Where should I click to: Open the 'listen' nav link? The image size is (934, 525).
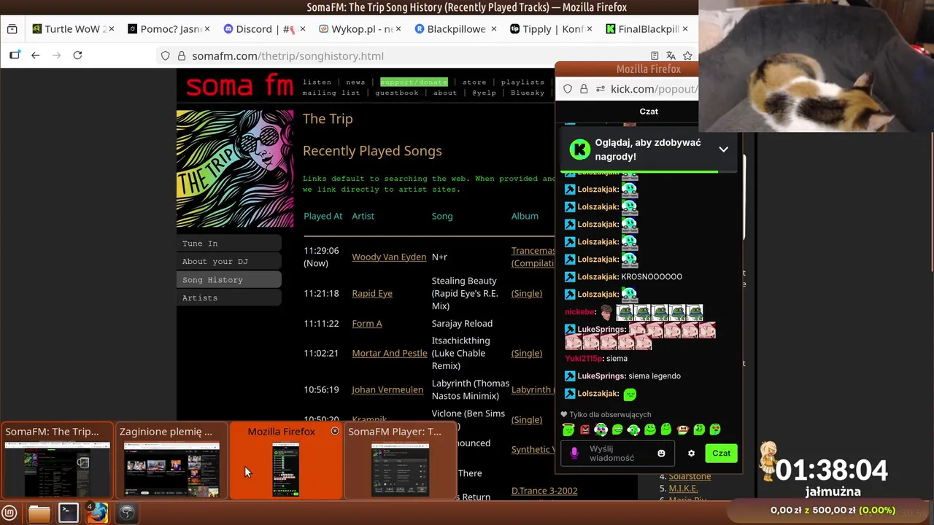click(x=317, y=82)
